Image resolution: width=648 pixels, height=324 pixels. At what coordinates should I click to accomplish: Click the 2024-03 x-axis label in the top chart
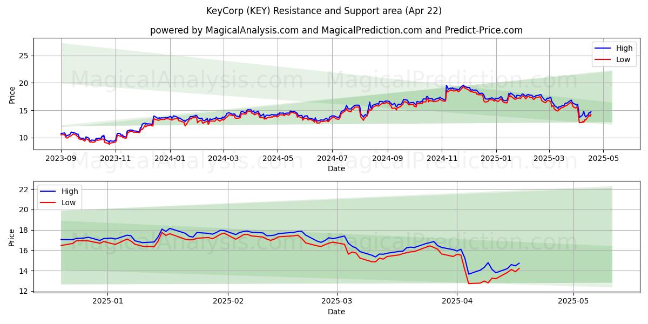point(224,159)
